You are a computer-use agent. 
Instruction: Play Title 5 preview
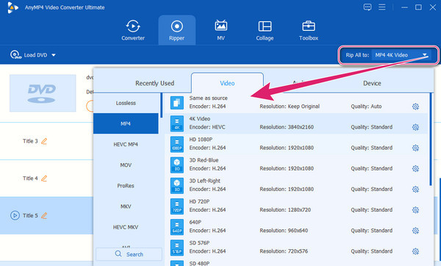pos(15,215)
